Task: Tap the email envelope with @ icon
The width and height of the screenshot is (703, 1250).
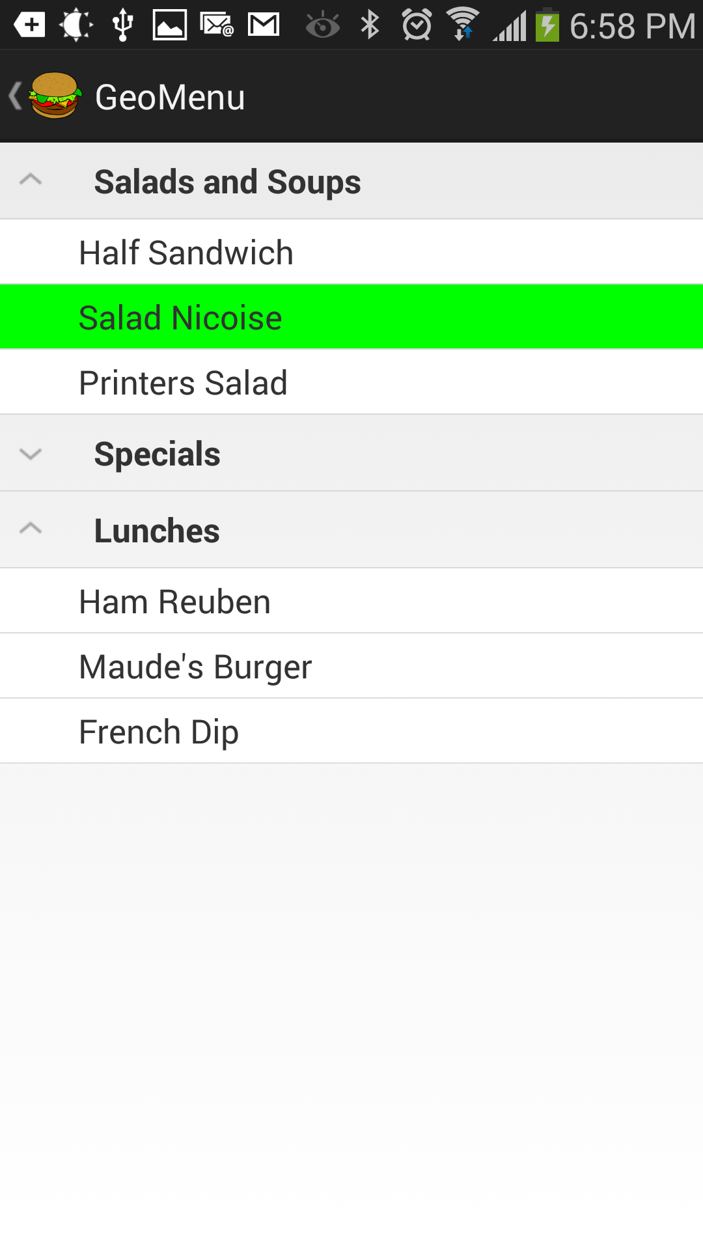Action: 217,25
